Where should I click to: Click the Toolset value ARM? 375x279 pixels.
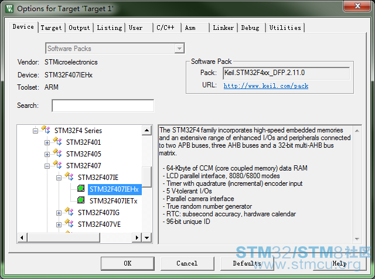(x=52, y=87)
